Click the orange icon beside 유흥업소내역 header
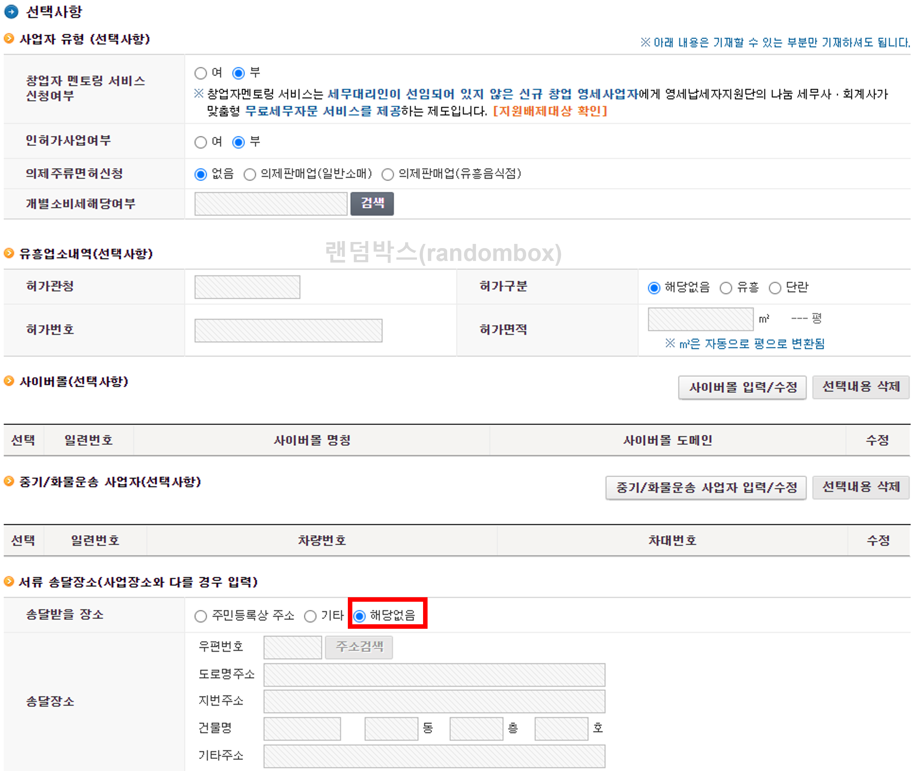This screenshot has height=771, width=922. (x=8, y=254)
